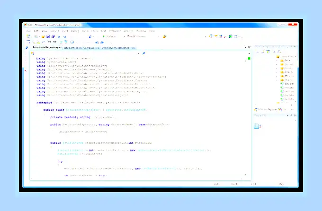Click the Categorized icon in Properties
Screen dimensions: 322x211
click(256, 126)
